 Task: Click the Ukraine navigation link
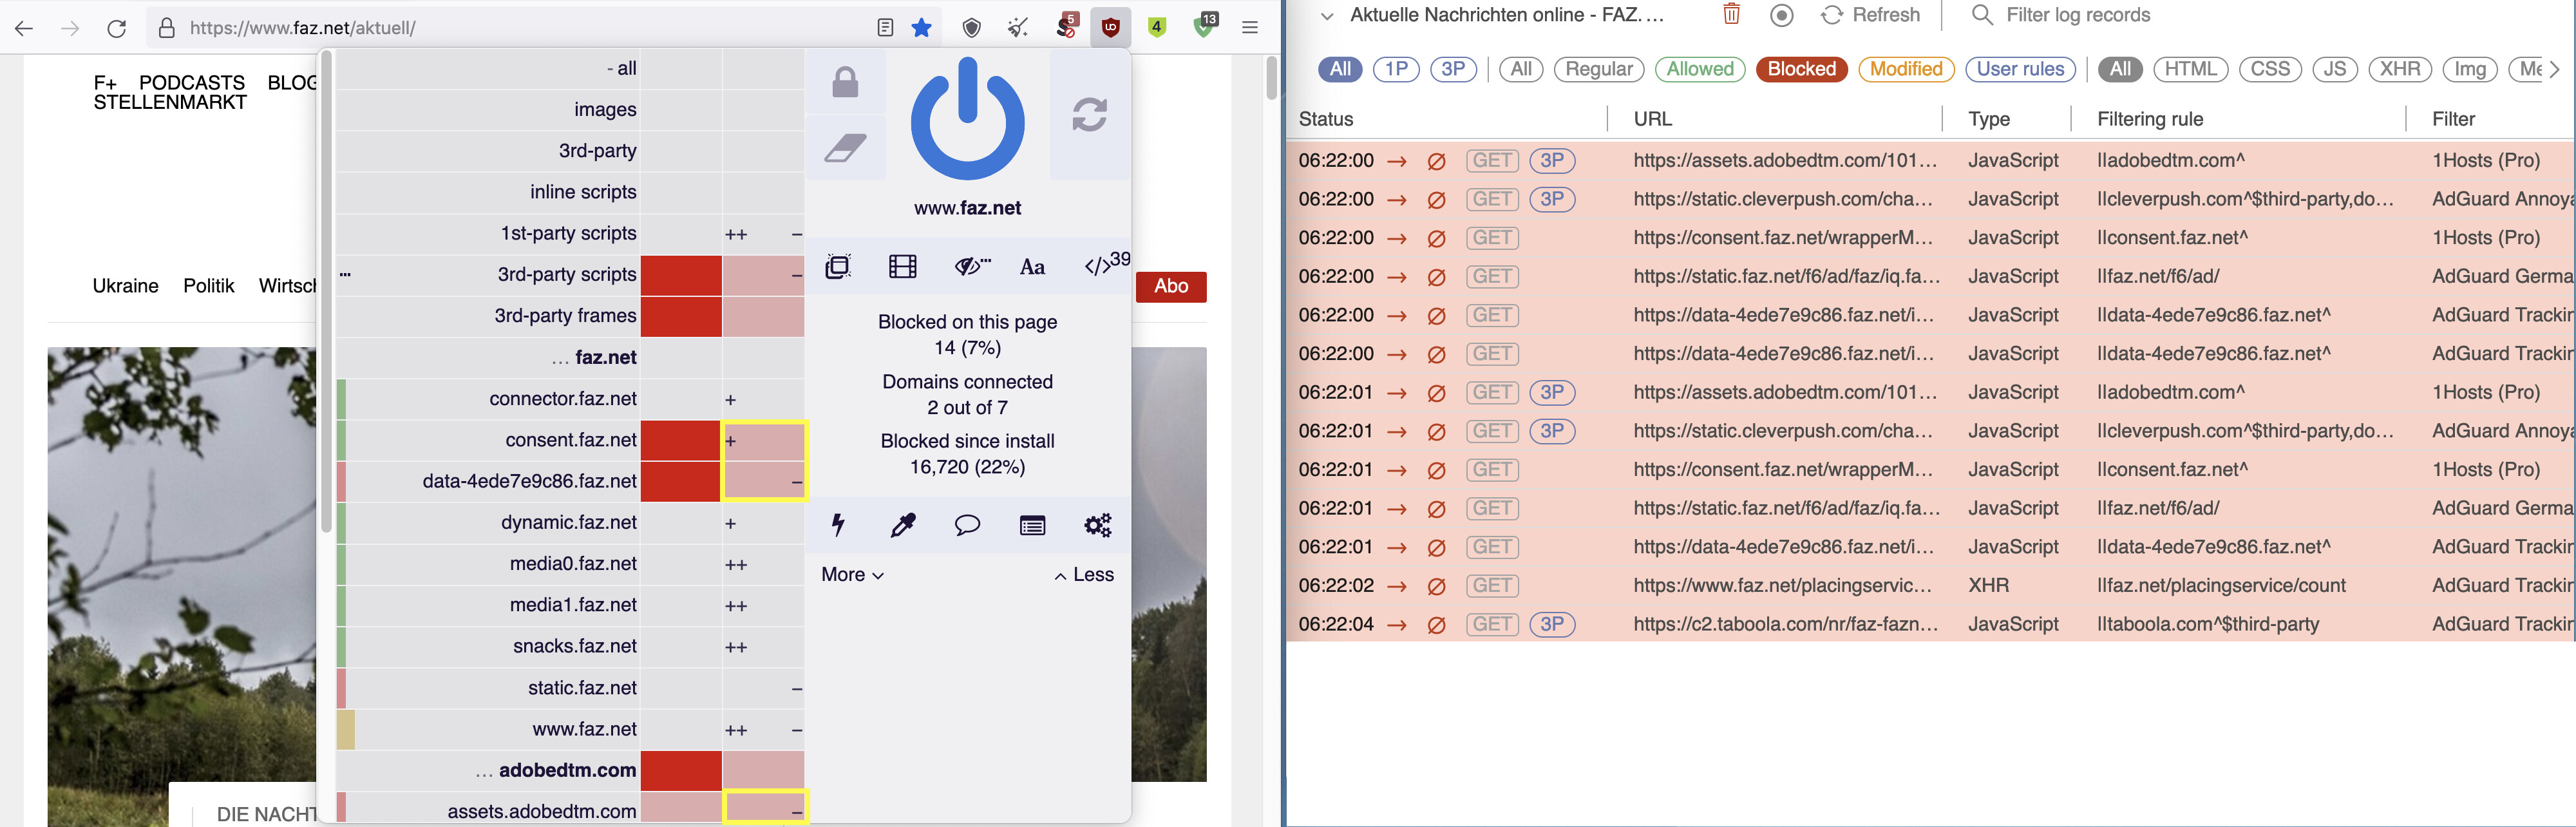coord(126,286)
